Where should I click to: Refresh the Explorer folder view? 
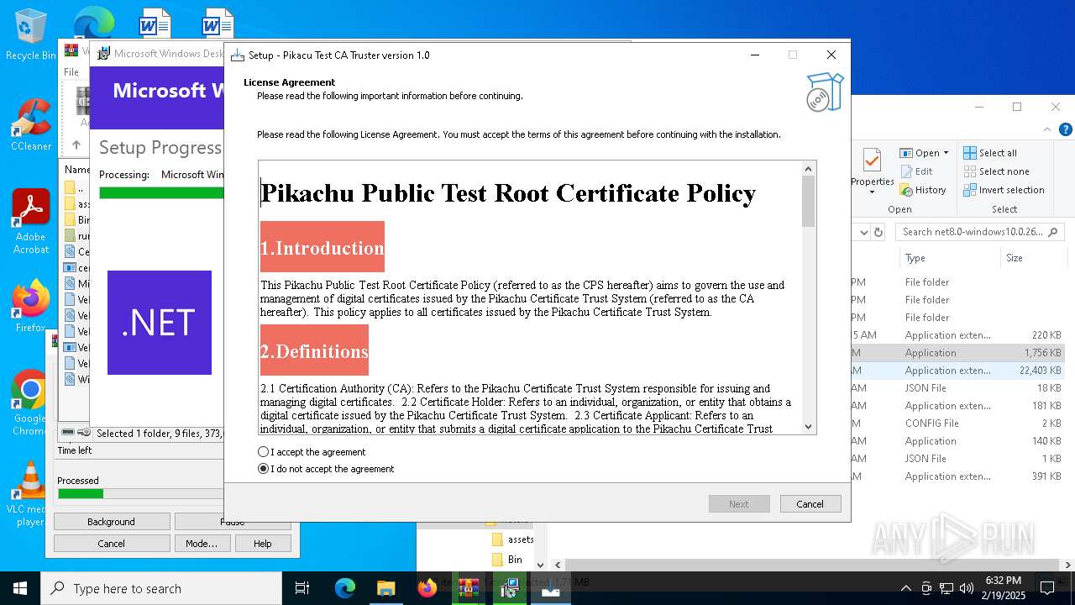coord(878,232)
